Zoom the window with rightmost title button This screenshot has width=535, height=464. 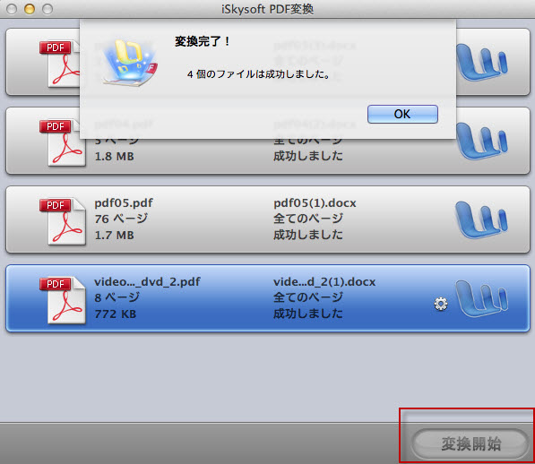coord(47,9)
